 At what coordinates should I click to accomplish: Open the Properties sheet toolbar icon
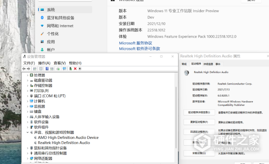point(41,68)
